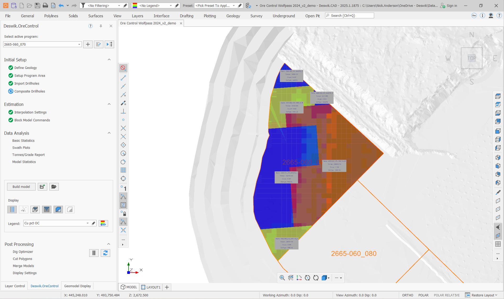Open Tonnes/Grade Report
This screenshot has width=504, height=299.
point(28,155)
